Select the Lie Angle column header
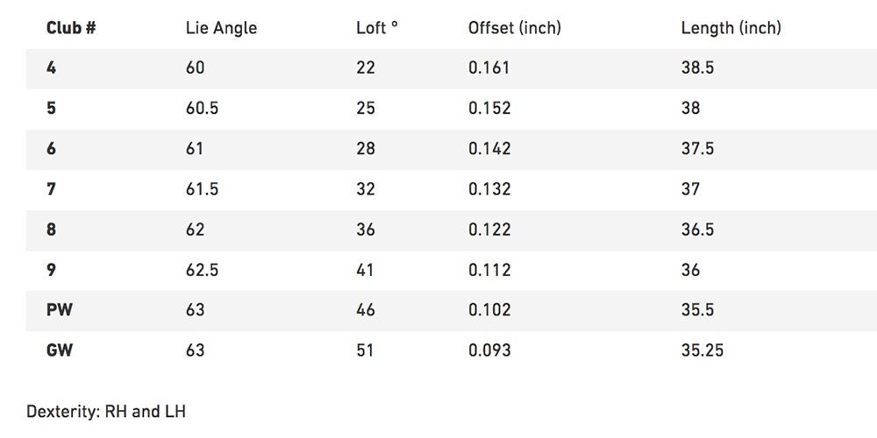The height and width of the screenshot is (438, 877). [222, 29]
